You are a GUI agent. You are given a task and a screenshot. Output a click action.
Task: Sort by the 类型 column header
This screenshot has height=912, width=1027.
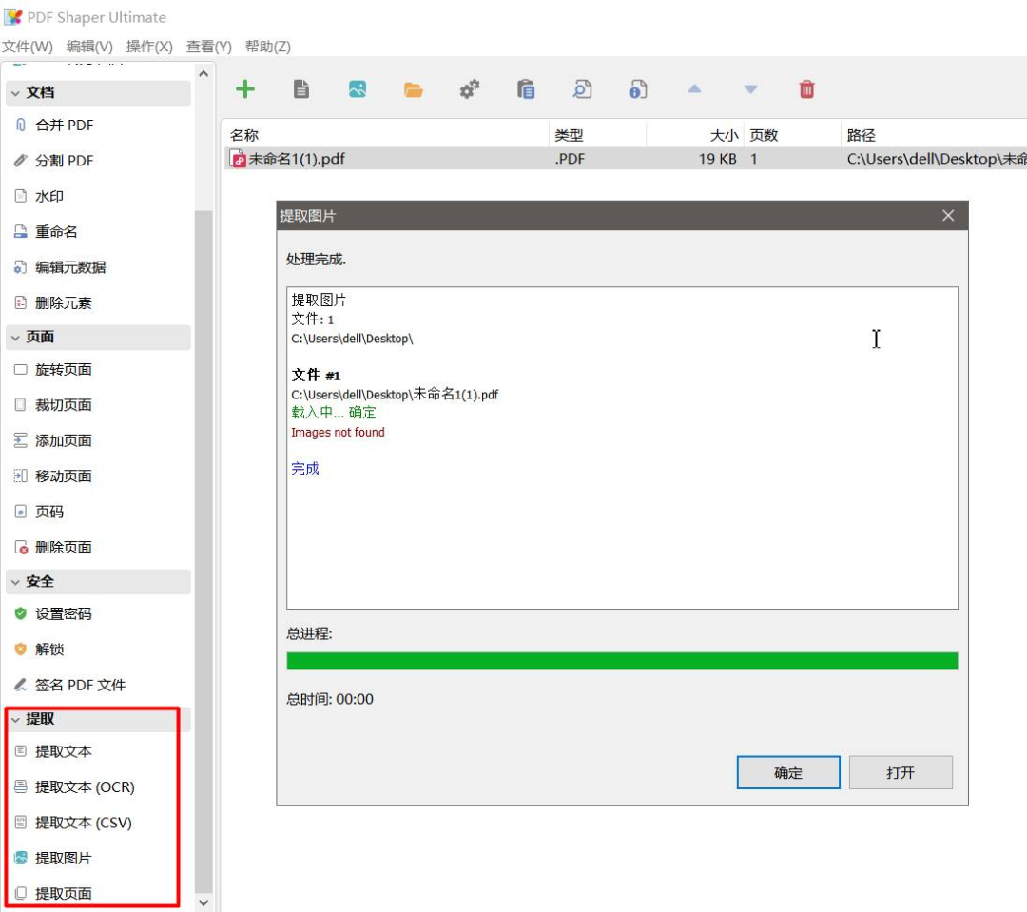point(597,135)
